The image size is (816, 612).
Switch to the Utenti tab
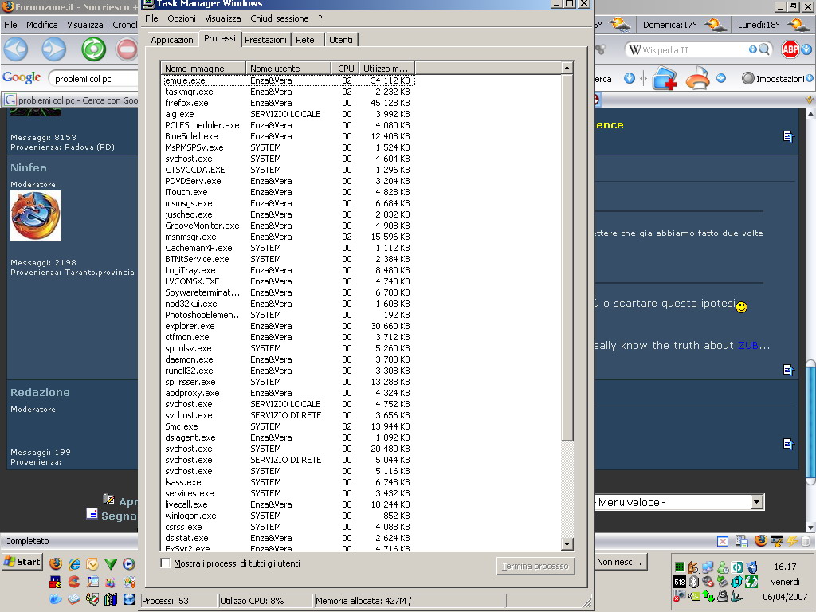click(x=341, y=40)
